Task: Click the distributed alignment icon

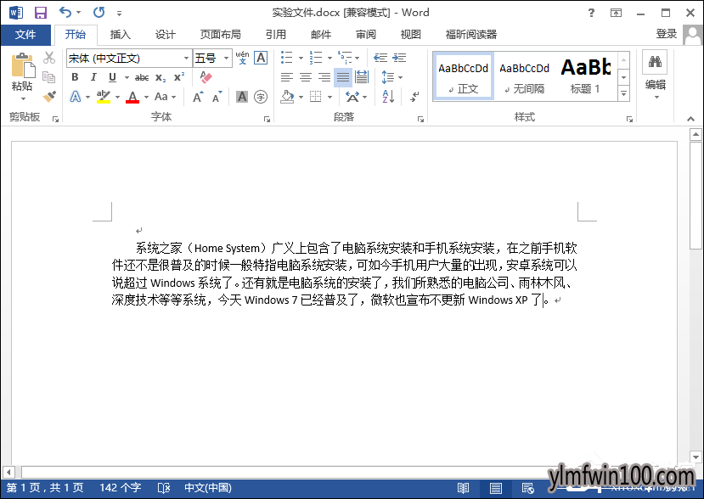Action: tap(362, 77)
